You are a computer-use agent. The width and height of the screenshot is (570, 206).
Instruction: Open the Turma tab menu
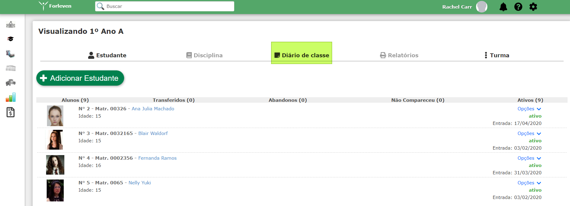497,55
